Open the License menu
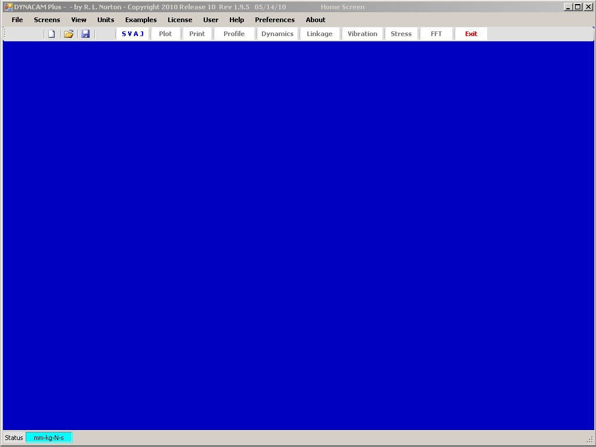This screenshot has width=596, height=447. click(180, 20)
